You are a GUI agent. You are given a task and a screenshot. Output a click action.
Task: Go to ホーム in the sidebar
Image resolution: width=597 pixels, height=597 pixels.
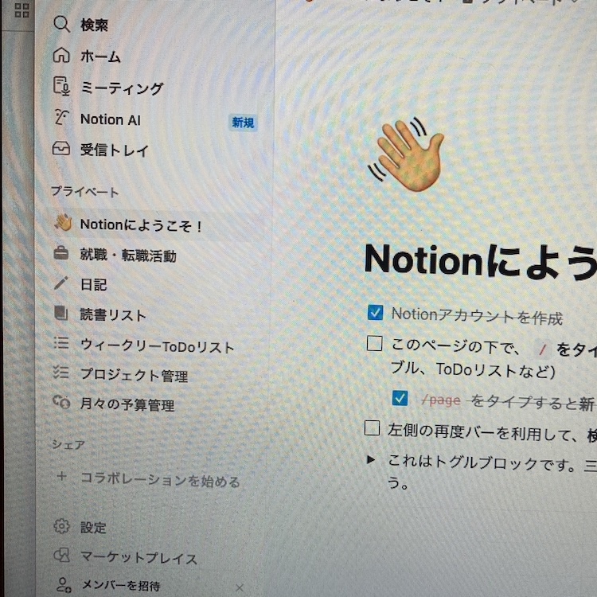[x=100, y=57]
